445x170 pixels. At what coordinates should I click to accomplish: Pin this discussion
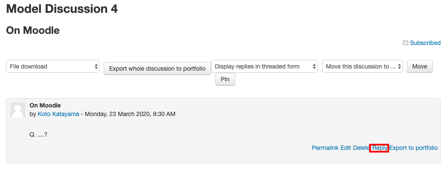[x=225, y=79]
